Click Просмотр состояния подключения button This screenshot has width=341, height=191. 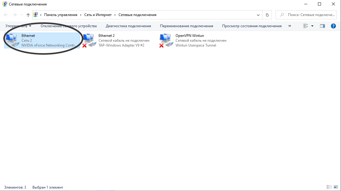252,26
